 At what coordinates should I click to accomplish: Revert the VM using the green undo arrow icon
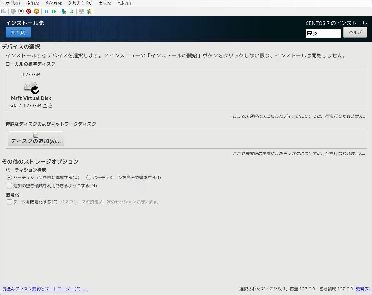[x=71, y=11]
